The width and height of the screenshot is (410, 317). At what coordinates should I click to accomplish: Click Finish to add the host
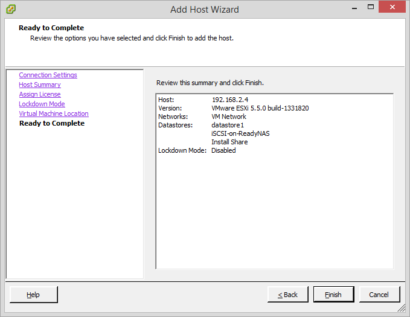(333, 295)
